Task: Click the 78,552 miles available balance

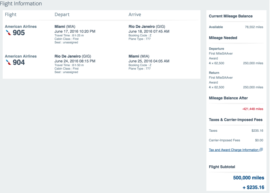Action: point(254,27)
